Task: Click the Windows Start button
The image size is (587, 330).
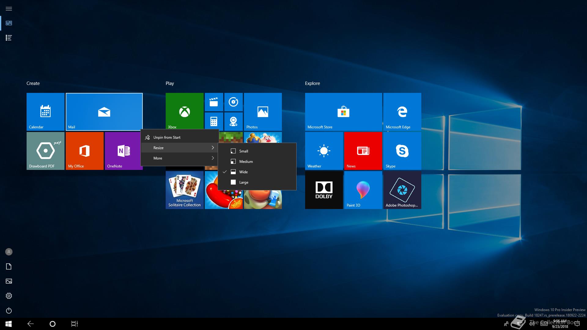Action: (x=9, y=324)
